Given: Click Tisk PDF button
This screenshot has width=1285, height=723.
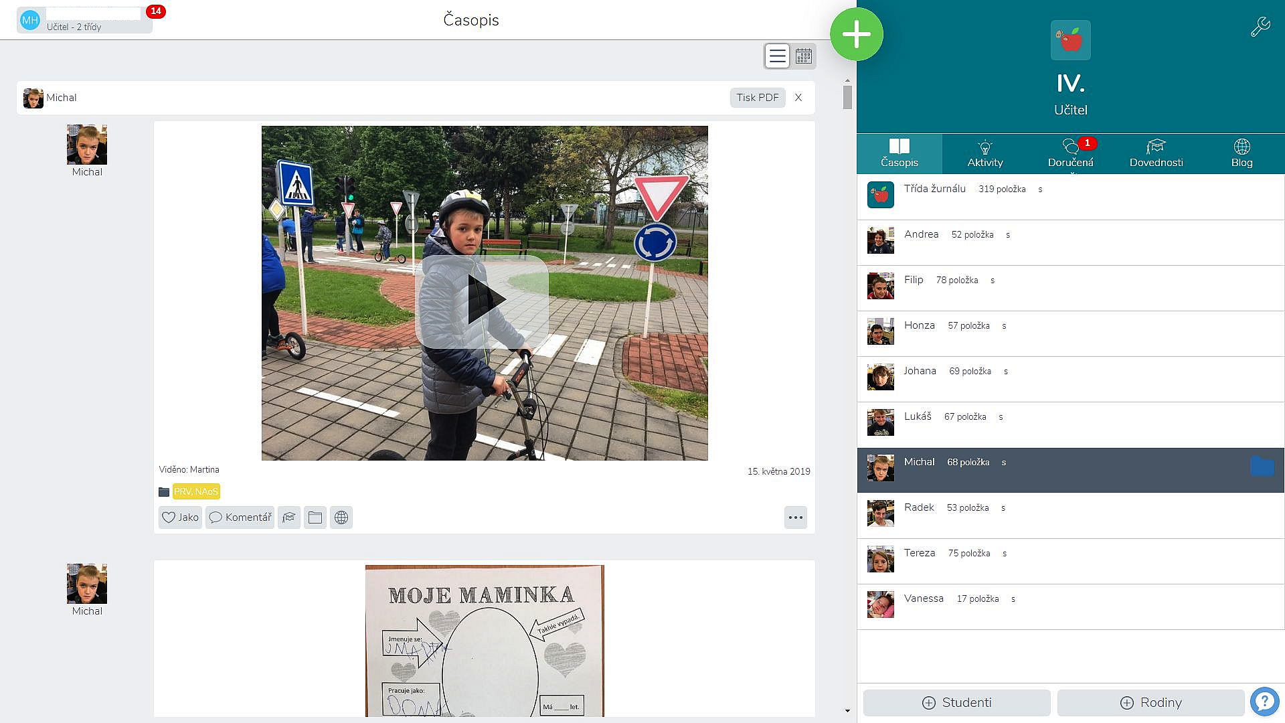Looking at the screenshot, I should 757,98.
